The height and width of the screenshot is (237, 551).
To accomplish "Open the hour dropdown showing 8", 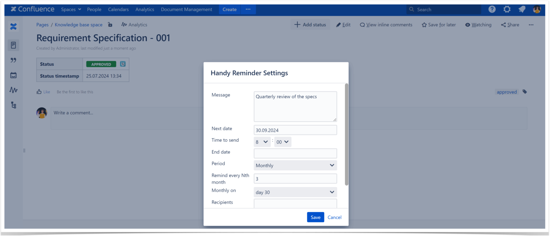I will click(x=262, y=142).
